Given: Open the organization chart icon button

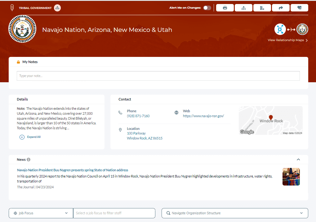Looking at the screenshot, I should pos(243,8).
